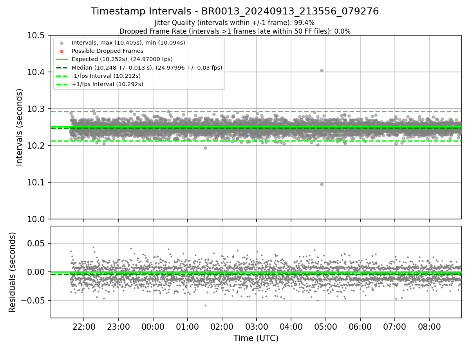Select the Dropped Frame Rate 0.0% subtitle line
The height and width of the screenshot is (352, 470).
tap(235, 31)
